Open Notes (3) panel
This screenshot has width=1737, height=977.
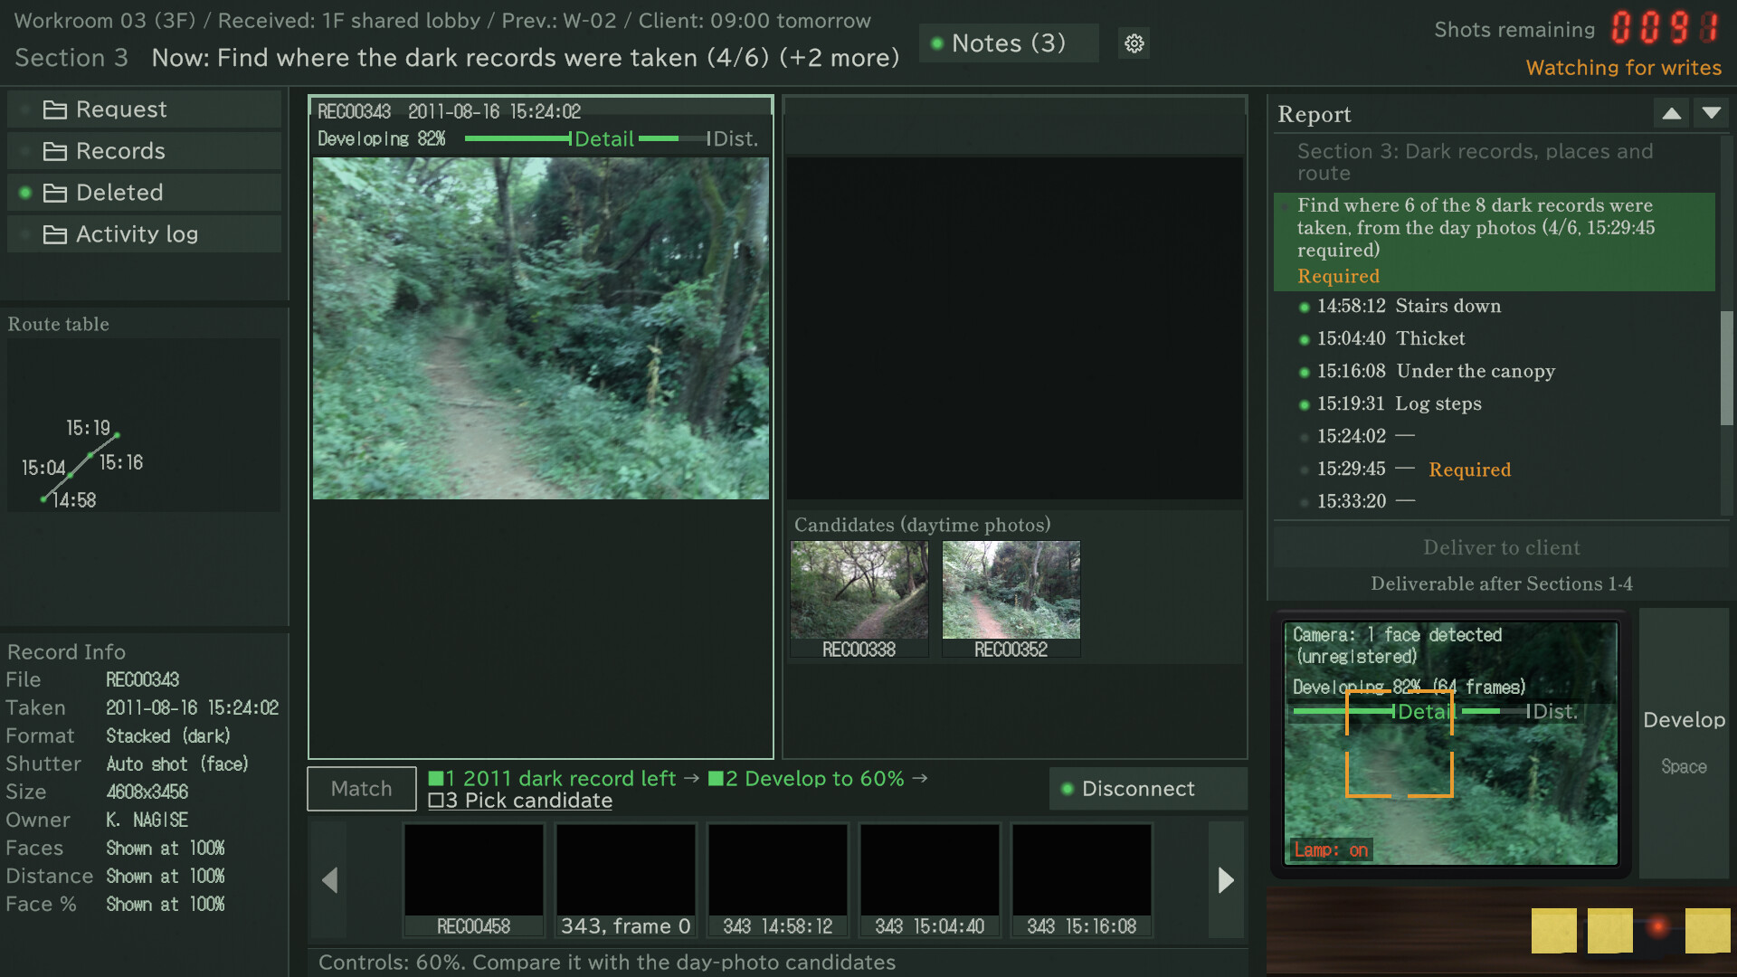coord(1009,43)
